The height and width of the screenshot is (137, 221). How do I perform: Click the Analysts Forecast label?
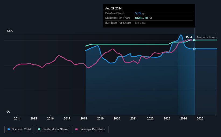click(x=206, y=37)
